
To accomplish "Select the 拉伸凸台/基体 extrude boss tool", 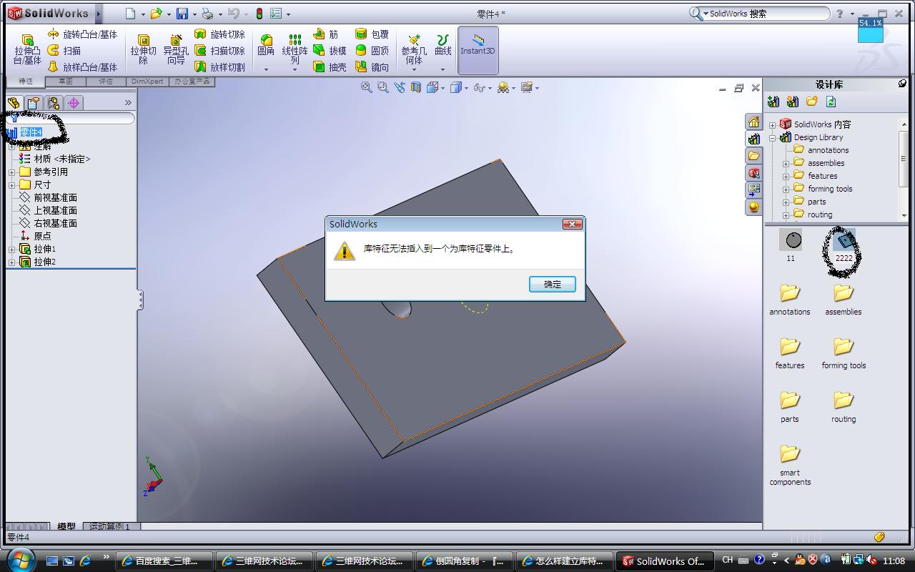I will 28,50.
